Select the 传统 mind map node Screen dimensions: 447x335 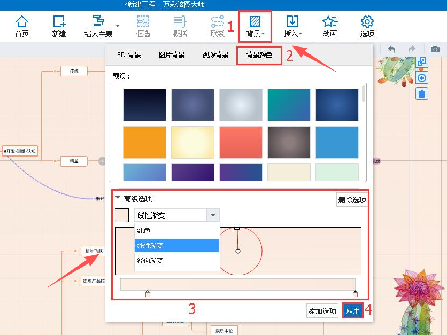[x=74, y=71]
